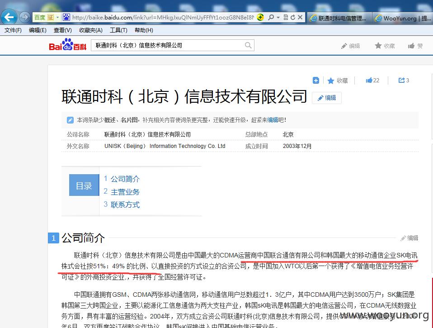Click the top bar 赞 thumbs-up button
The image size is (433, 328).
415,46
